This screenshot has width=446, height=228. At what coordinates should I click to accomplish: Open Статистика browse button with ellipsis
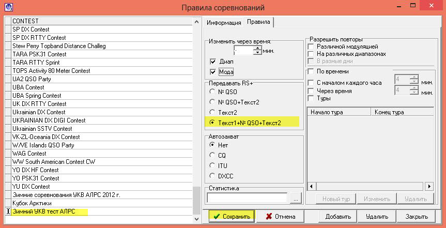(295, 198)
